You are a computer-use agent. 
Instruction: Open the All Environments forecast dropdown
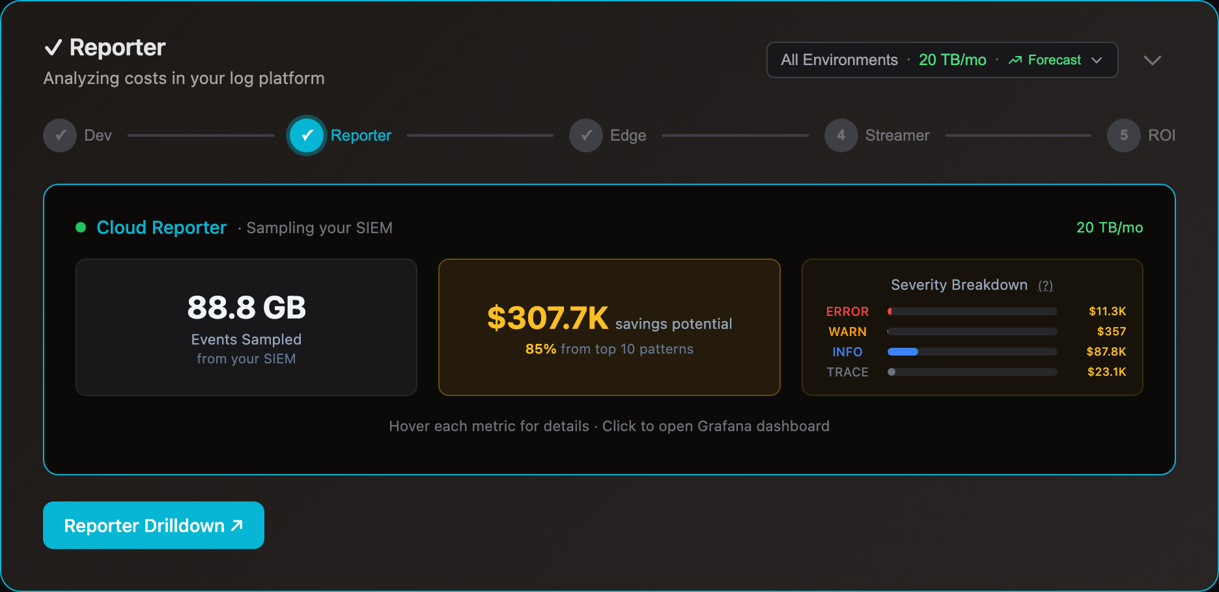[942, 59]
